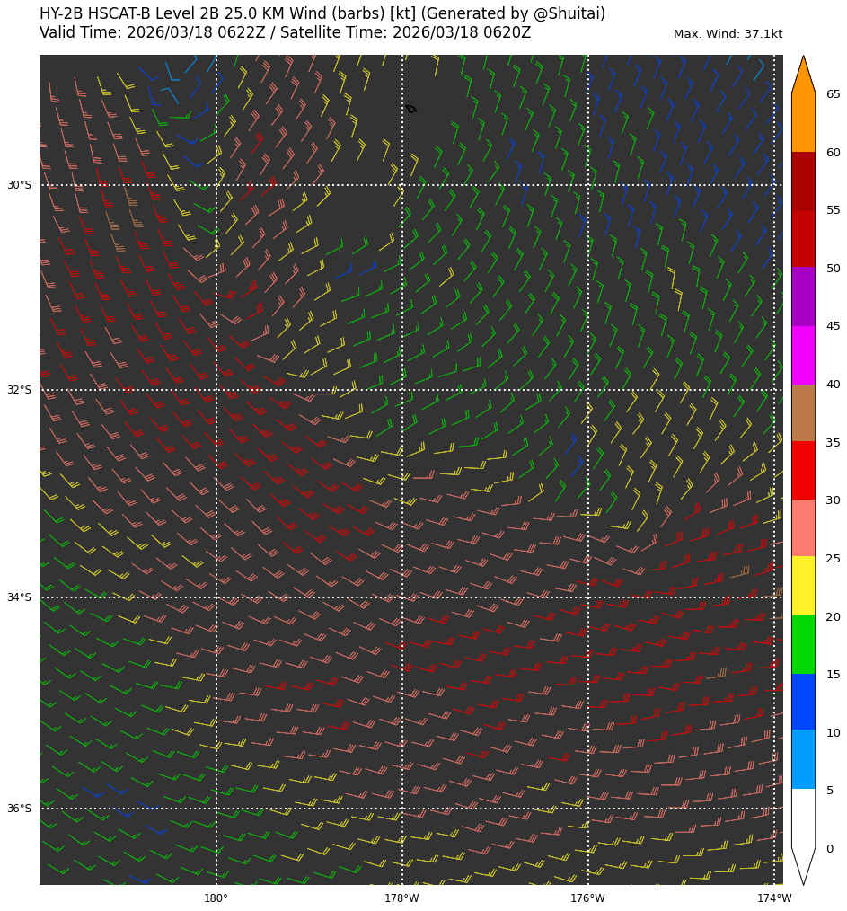This screenshot has width=847, height=911.
Task: Click the 178°W longitude axis label
Action: [402, 898]
